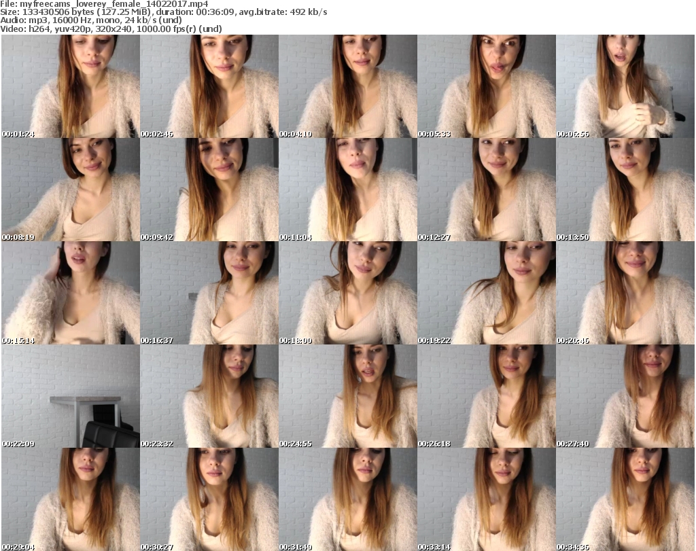Pick the preview frame at 00:18:00
Viewport: 696px width, 551px height.
[x=347, y=294]
